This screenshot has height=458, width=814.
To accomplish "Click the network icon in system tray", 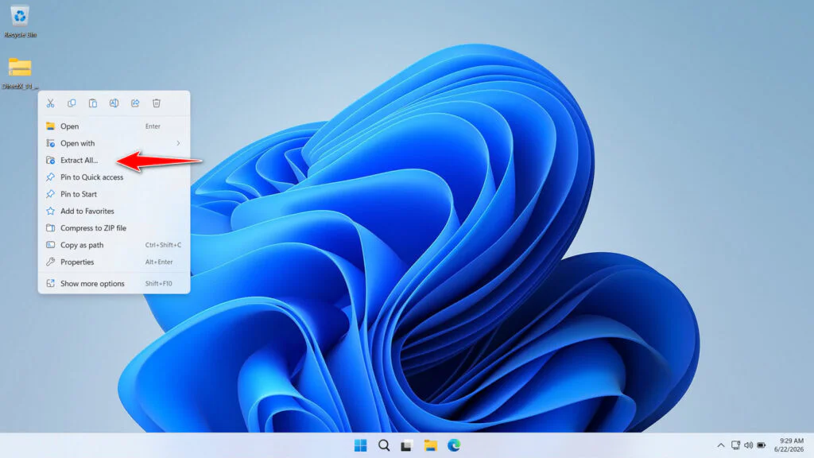I will click(735, 445).
